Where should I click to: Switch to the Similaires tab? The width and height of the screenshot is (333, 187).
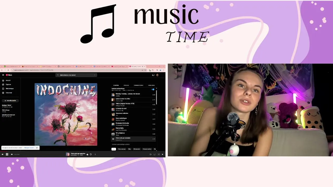pyautogui.click(x=151, y=85)
